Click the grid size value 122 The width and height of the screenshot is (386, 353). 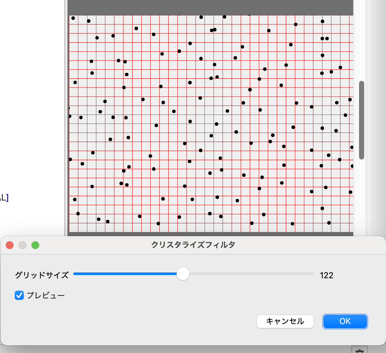[x=327, y=275]
